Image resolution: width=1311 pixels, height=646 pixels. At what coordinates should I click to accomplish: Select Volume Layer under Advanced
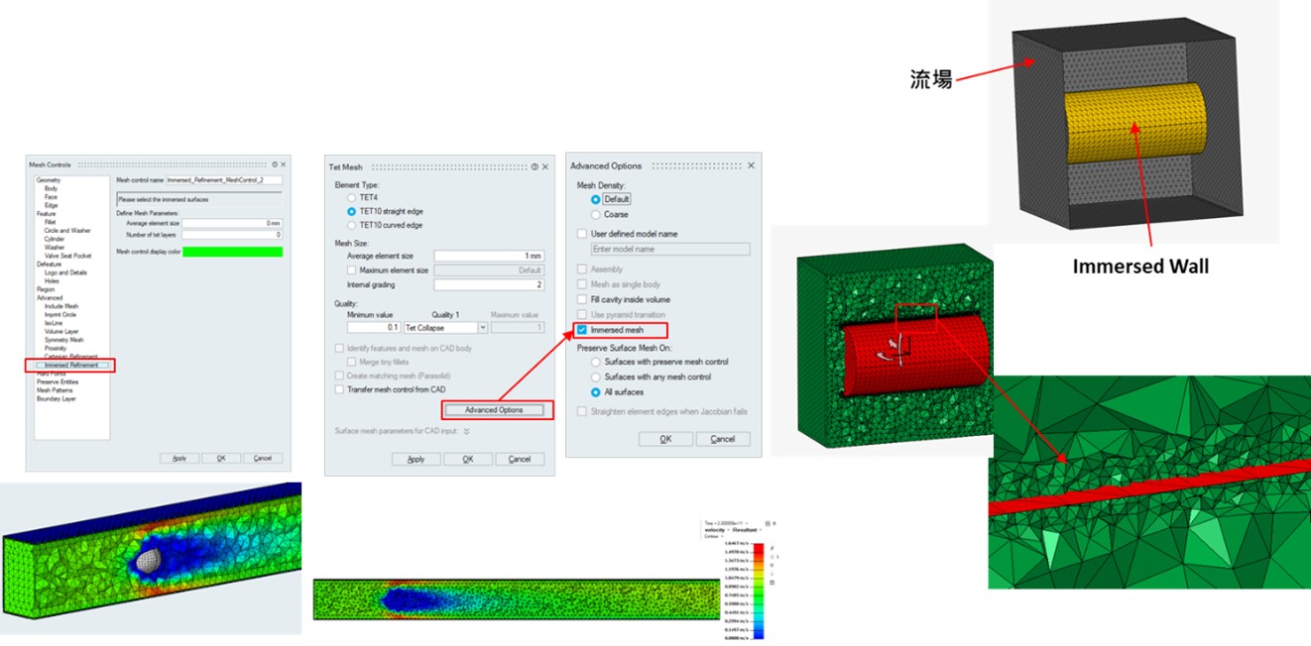(x=61, y=332)
